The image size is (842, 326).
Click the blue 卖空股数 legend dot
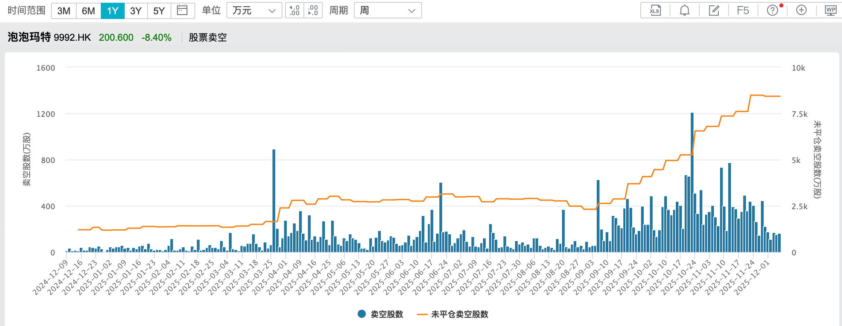pyautogui.click(x=362, y=314)
